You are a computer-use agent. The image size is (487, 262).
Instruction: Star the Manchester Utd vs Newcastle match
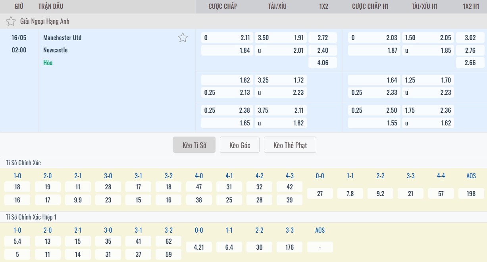click(x=183, y=38)
